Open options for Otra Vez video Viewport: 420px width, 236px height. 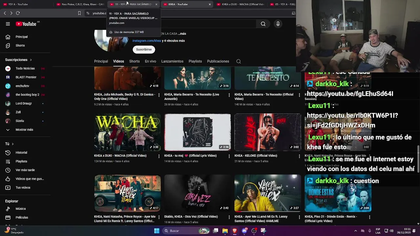pos(229,217)
